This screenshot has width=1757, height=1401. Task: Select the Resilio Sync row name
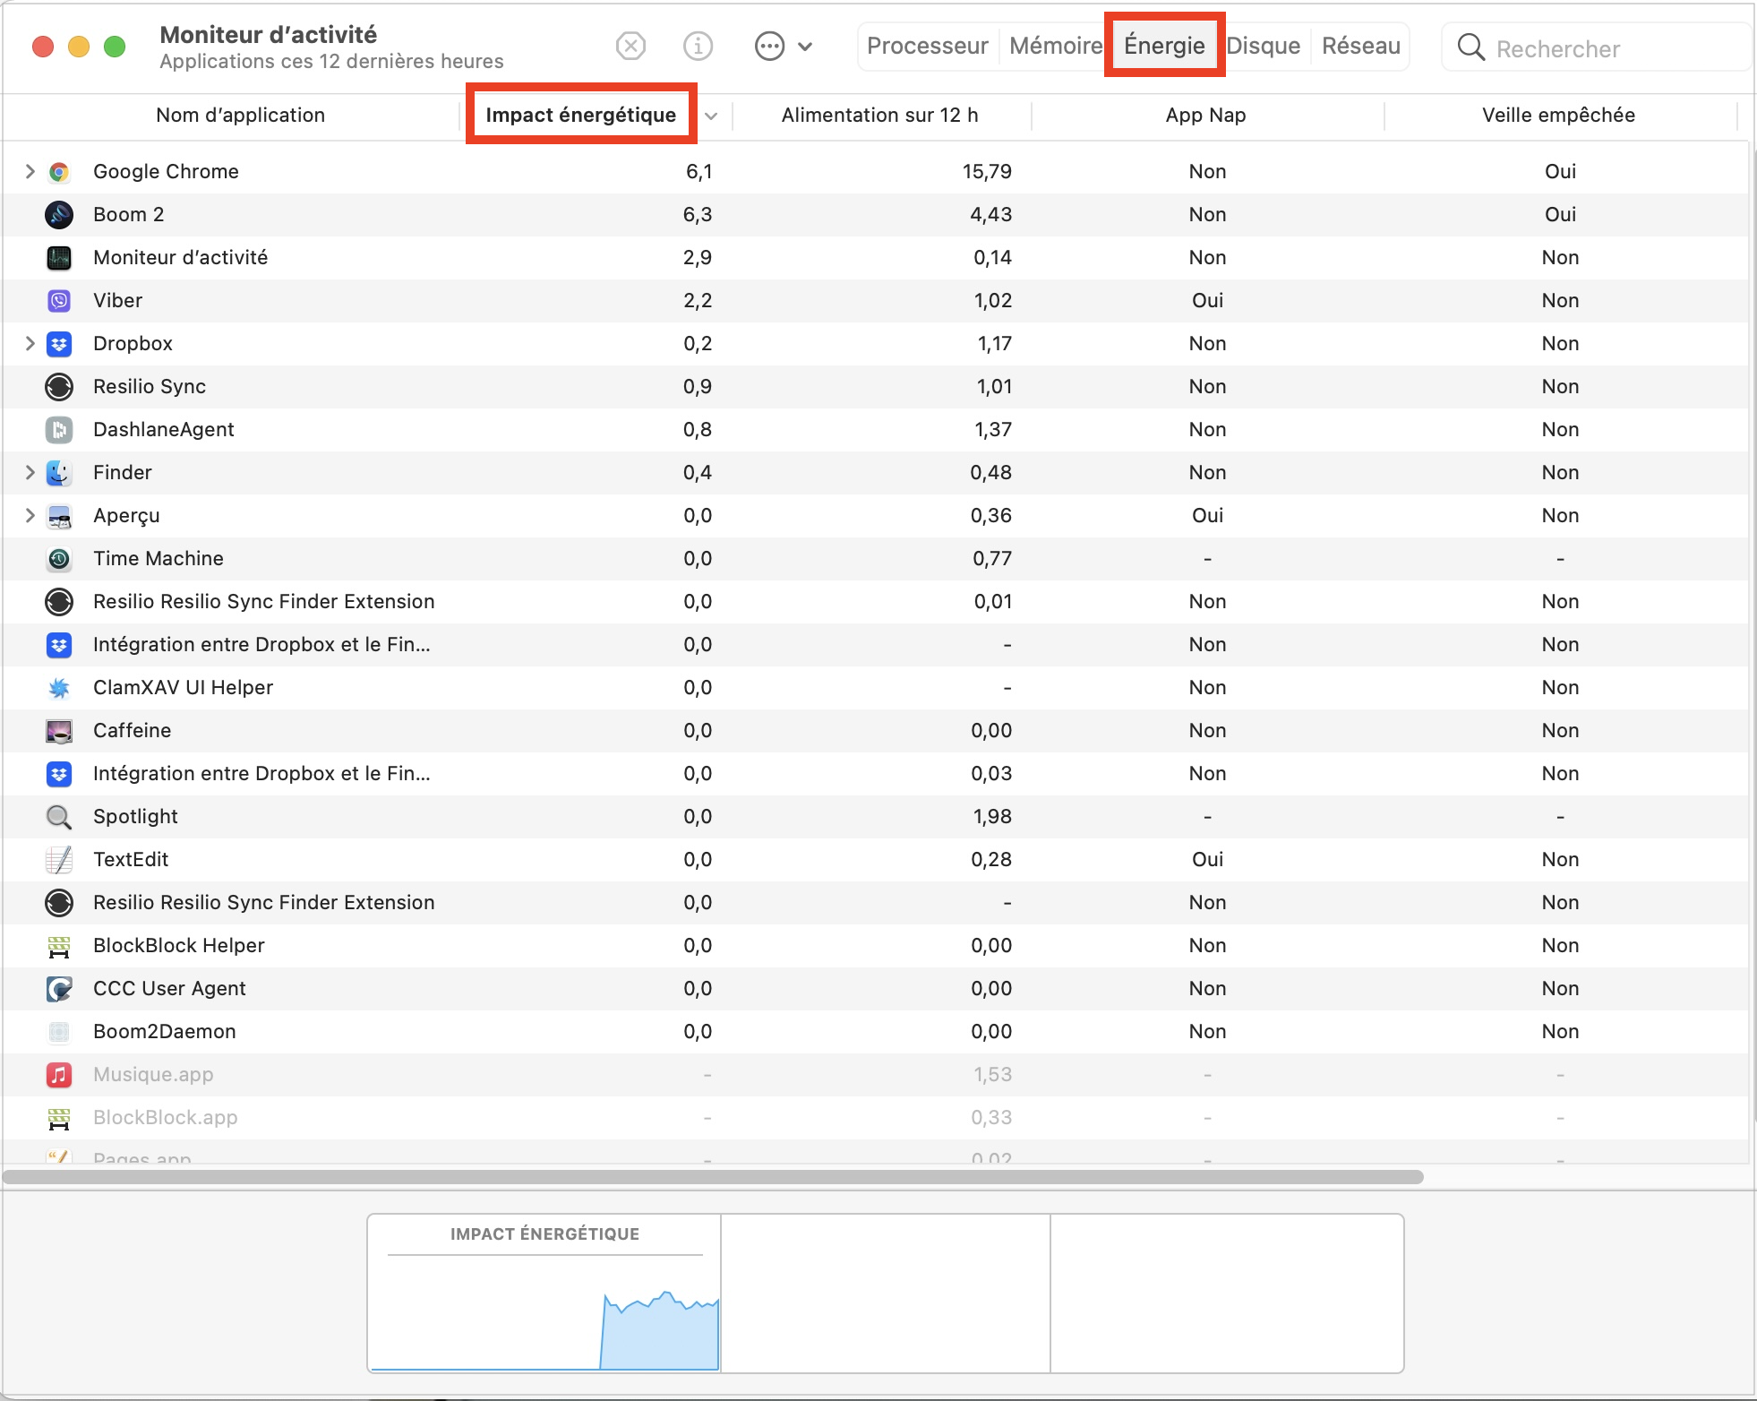(150, 387)
